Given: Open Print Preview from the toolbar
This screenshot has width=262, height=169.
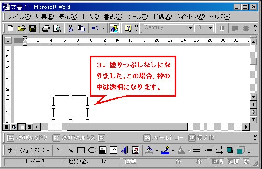Looking at the screenshot, I should point(57,28).
